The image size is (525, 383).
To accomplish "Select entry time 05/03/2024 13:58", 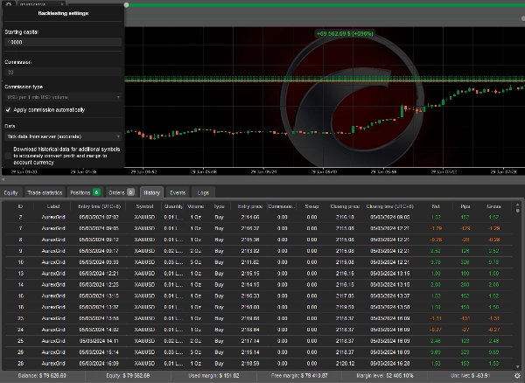I will point(99,318).
